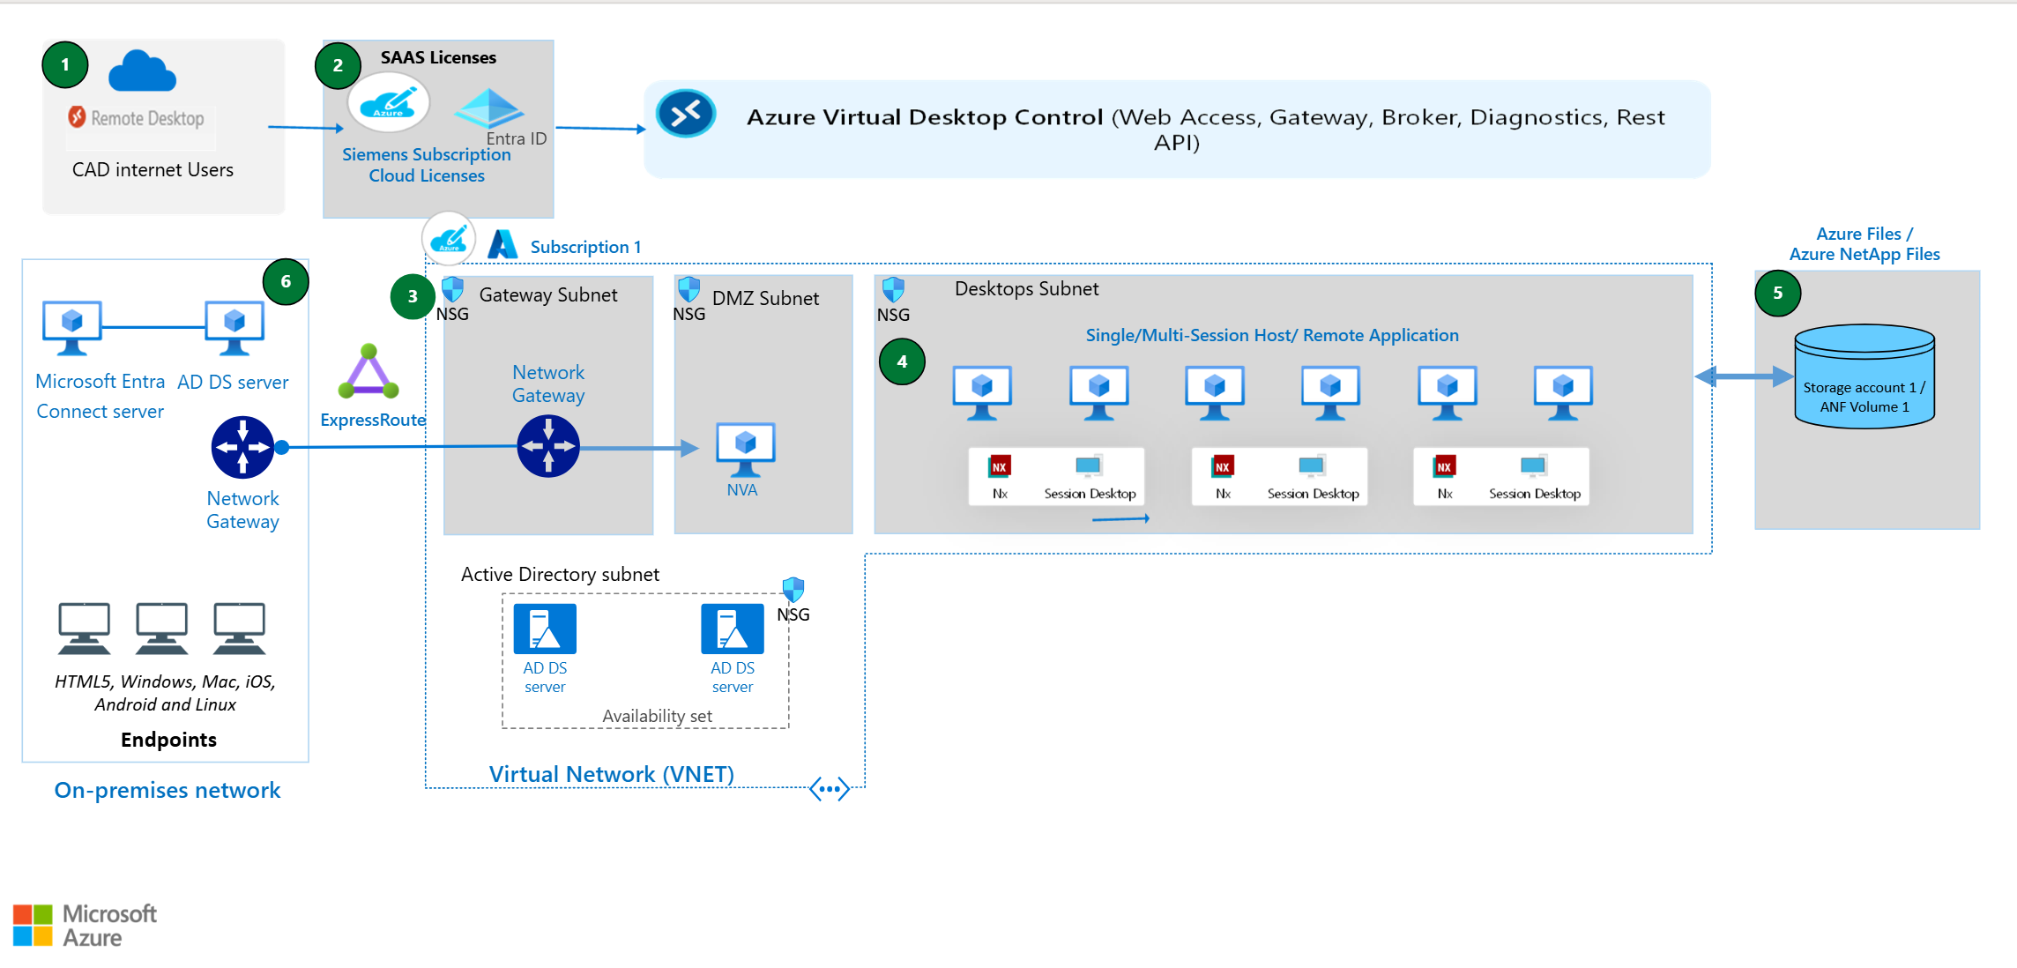Click the NVA virtual machine icon
Viewport: 2017px width, 968px height.
746,448
